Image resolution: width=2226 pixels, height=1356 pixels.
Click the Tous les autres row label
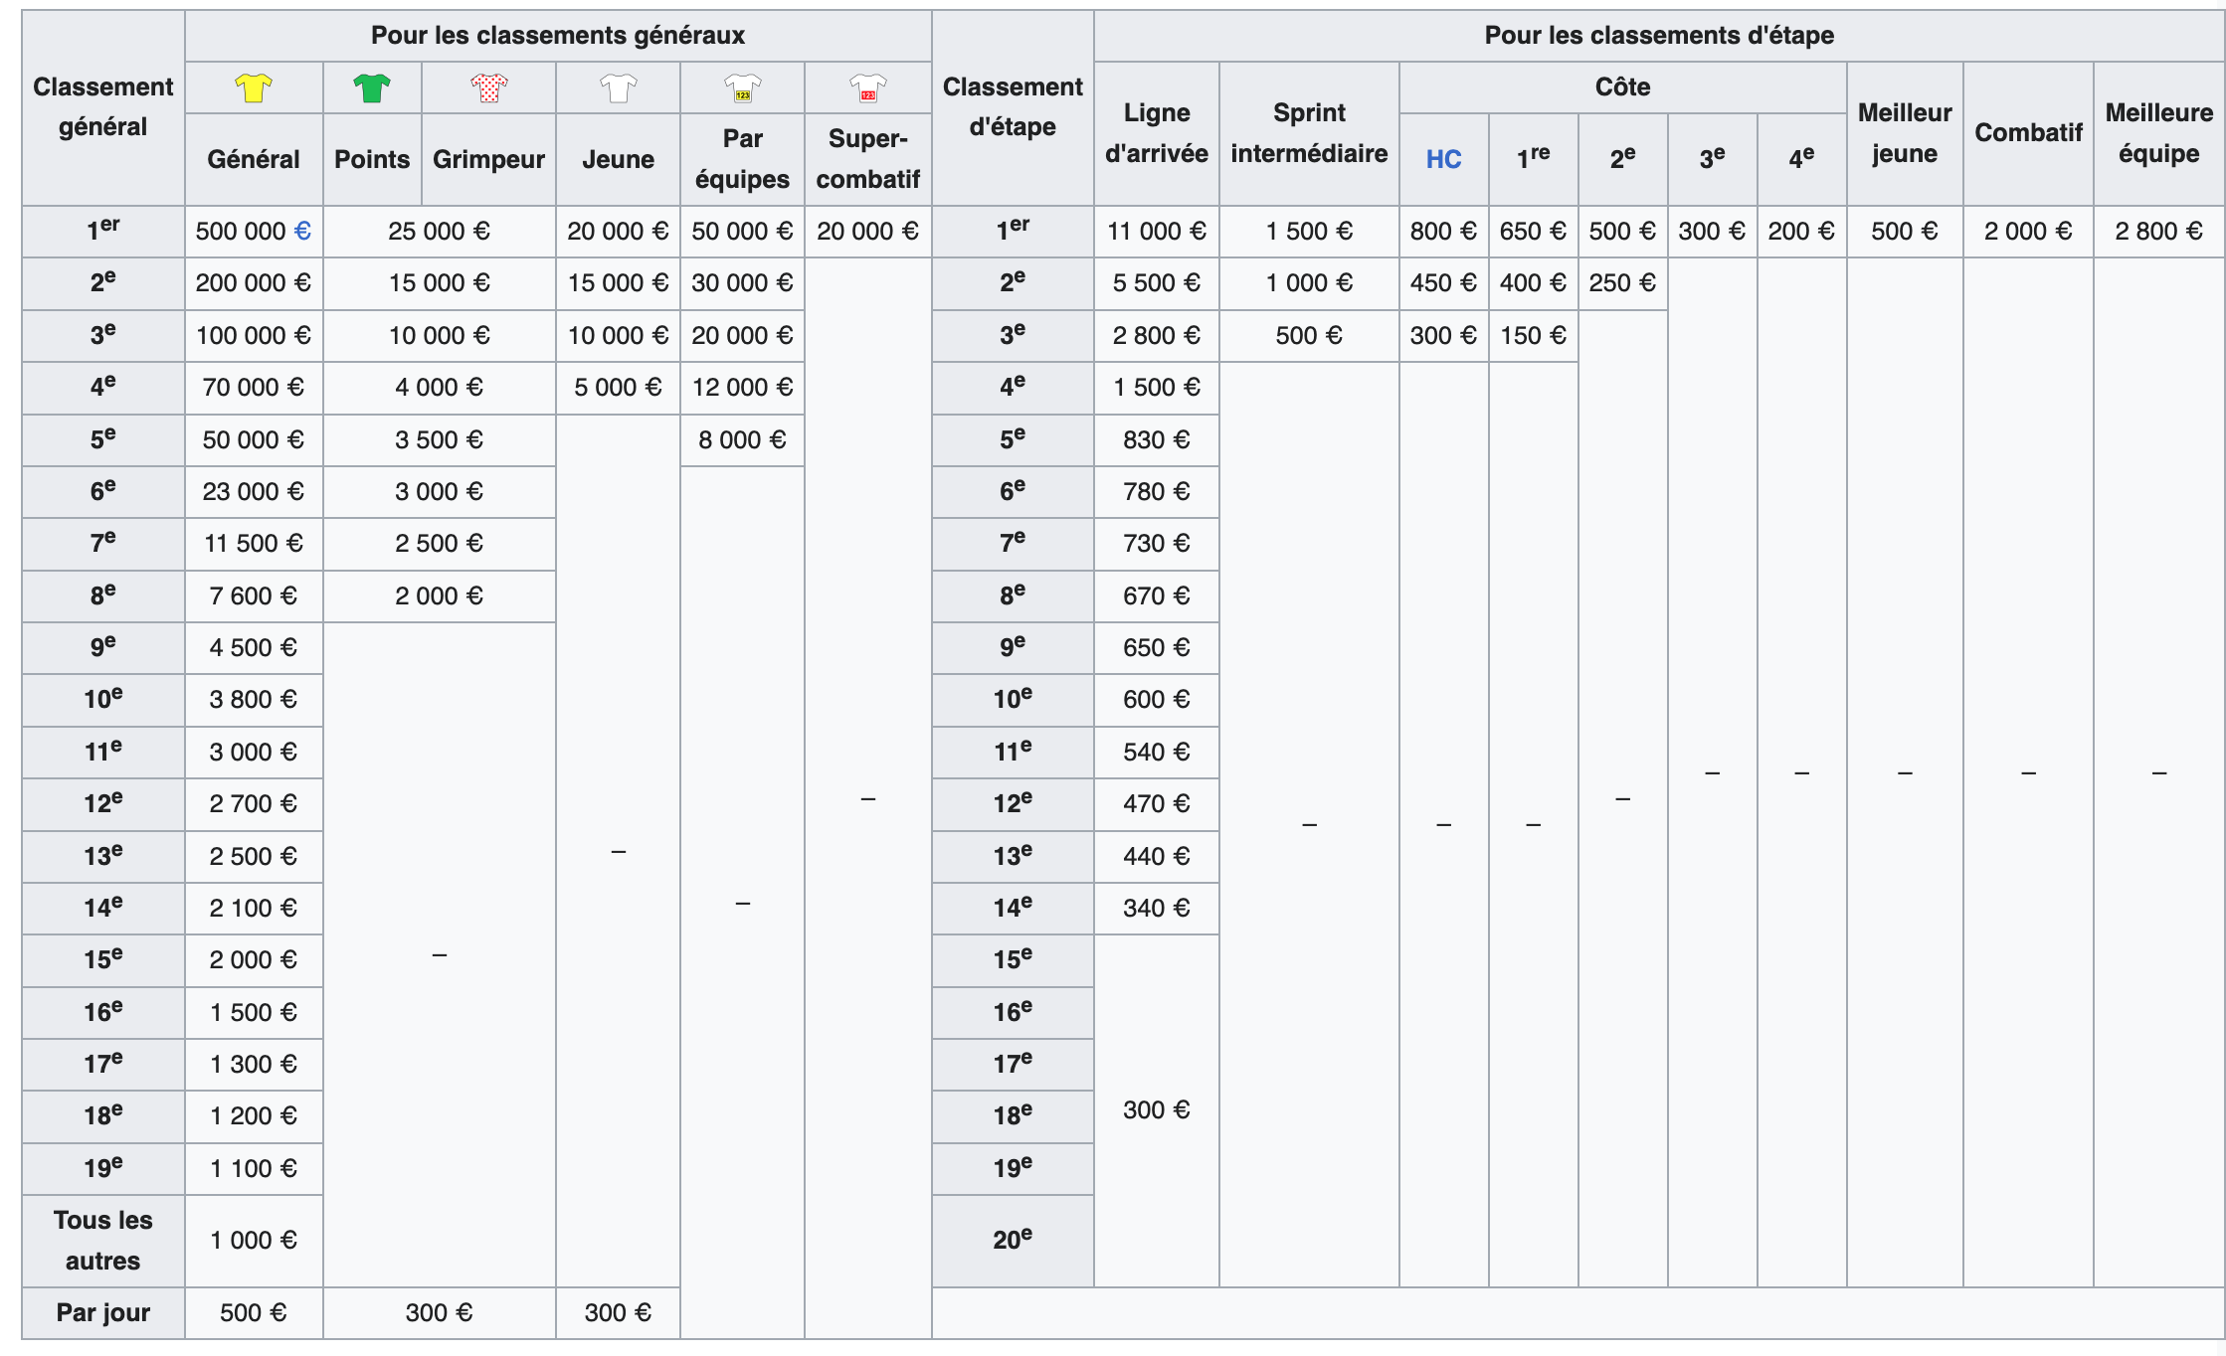pyautogui.click(x=102, y=1240)
